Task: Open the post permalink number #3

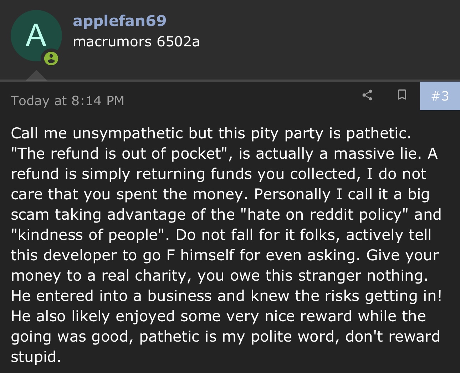Action: click(x=440, y=96)
